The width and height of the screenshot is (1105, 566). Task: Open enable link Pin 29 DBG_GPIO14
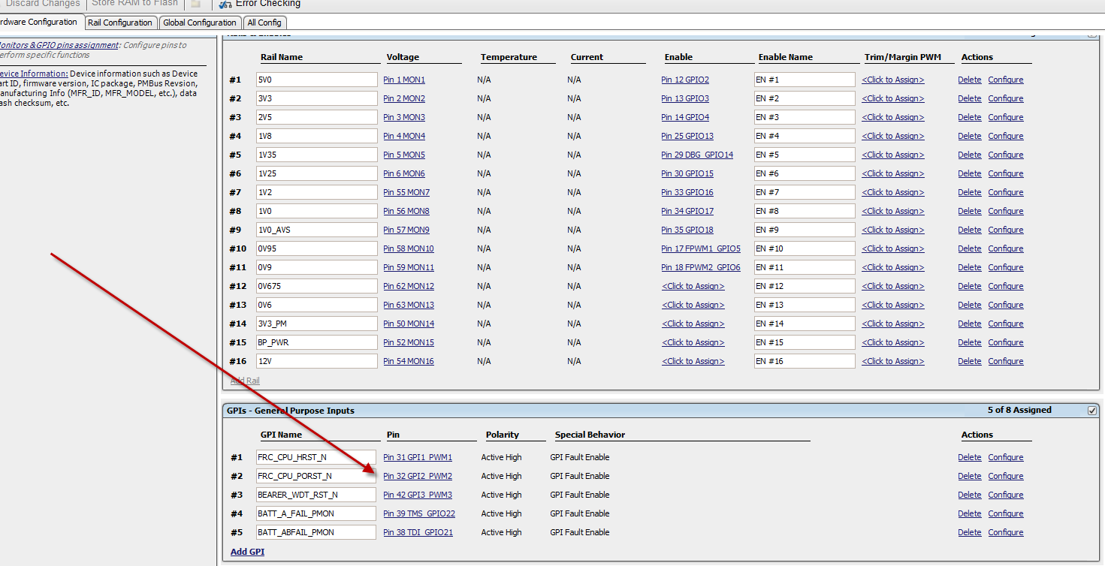coord(697,155)
